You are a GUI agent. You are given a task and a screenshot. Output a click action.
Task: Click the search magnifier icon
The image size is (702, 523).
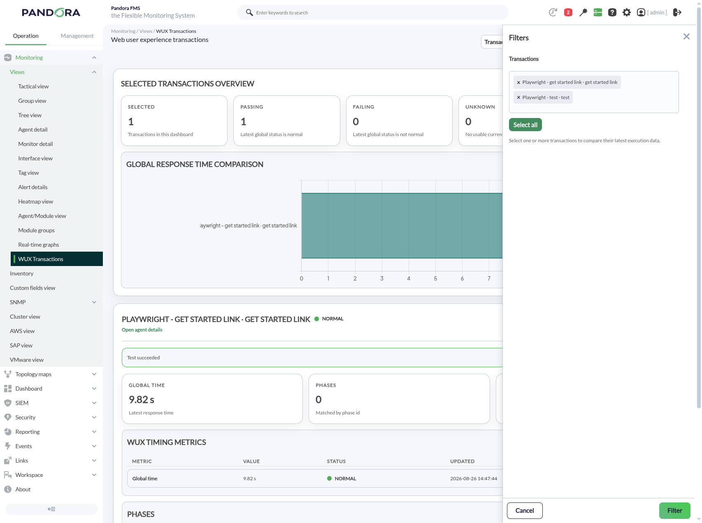249,12
